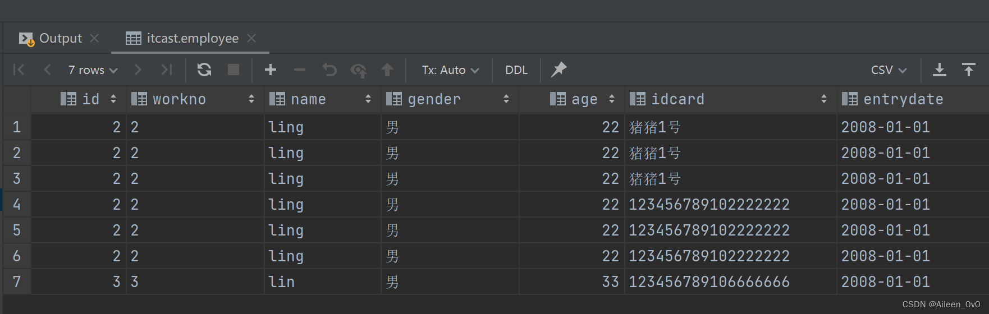The width and height of the screenshot is (989, 314).
Task: Select the itcast.employee tab
Action: (x=192, y=38)
